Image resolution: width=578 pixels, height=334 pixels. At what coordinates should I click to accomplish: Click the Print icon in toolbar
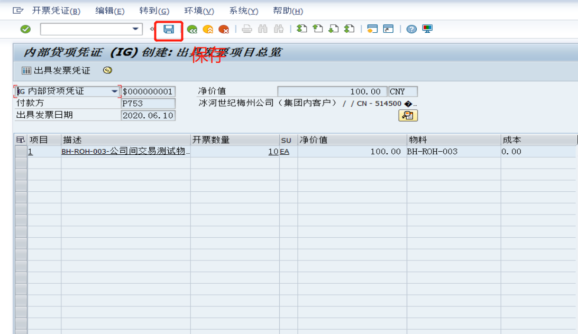click(x=247, y=29)
